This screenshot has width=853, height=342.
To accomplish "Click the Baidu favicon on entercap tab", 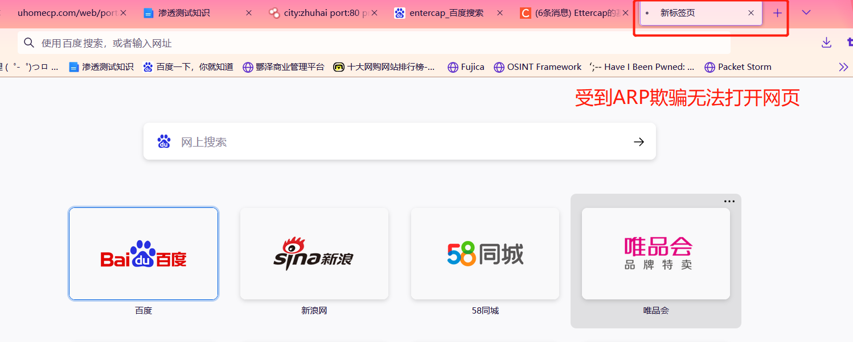I will (400, 12).
